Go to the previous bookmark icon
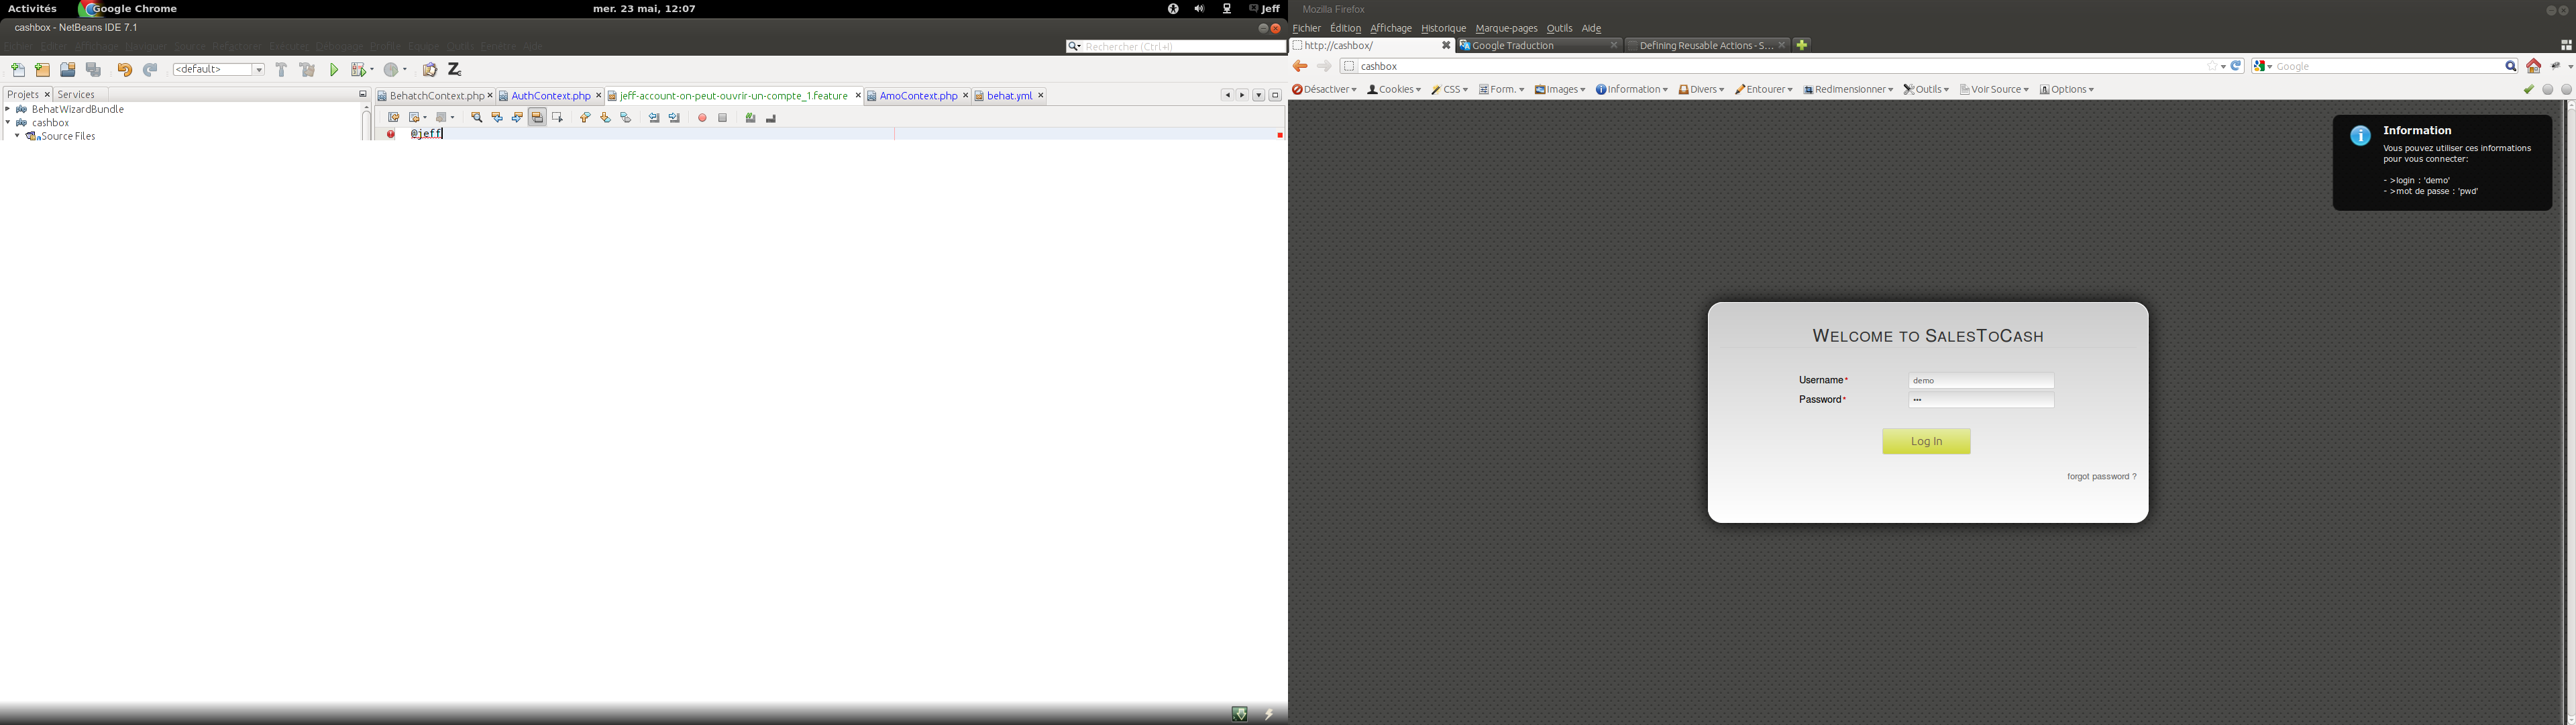 [x=586, y=118]
